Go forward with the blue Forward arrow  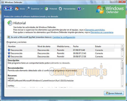pyautogui.click(x=11, y=9)
